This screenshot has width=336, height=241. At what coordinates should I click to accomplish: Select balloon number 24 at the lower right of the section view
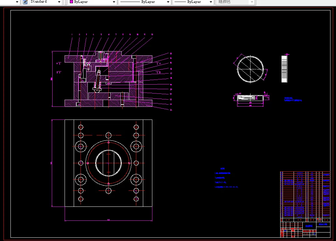tap(171, 110)
